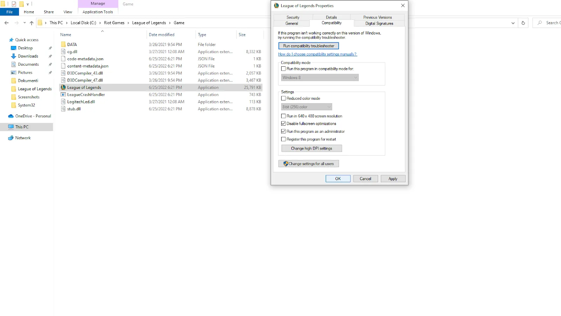Screen dimensions: 561x316
Task: Expand the address bar history dropdown
Action: pos(513,23)
